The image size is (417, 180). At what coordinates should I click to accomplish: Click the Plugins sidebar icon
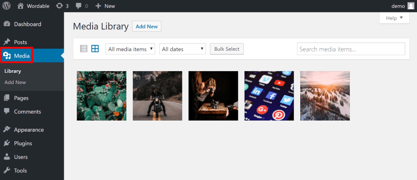coord(7,143)
